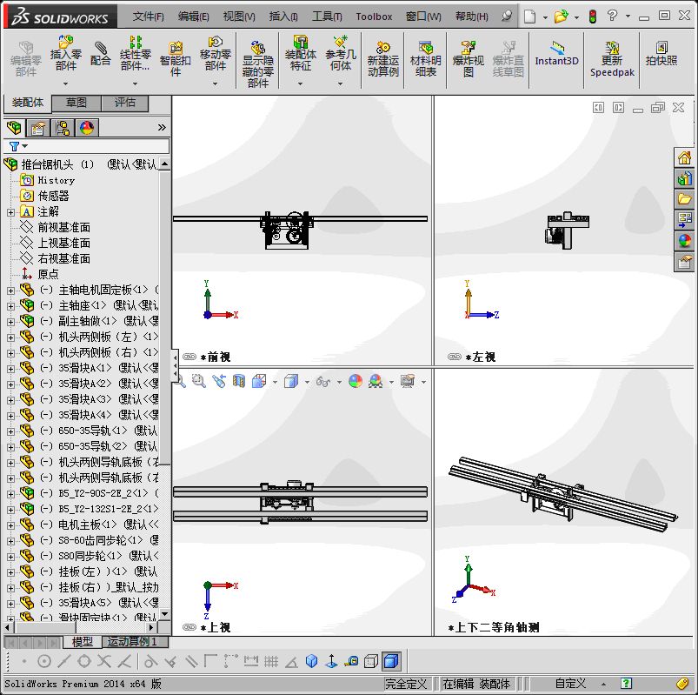
Task: Switch to the 评估 tab
Action: pos(125,103)
